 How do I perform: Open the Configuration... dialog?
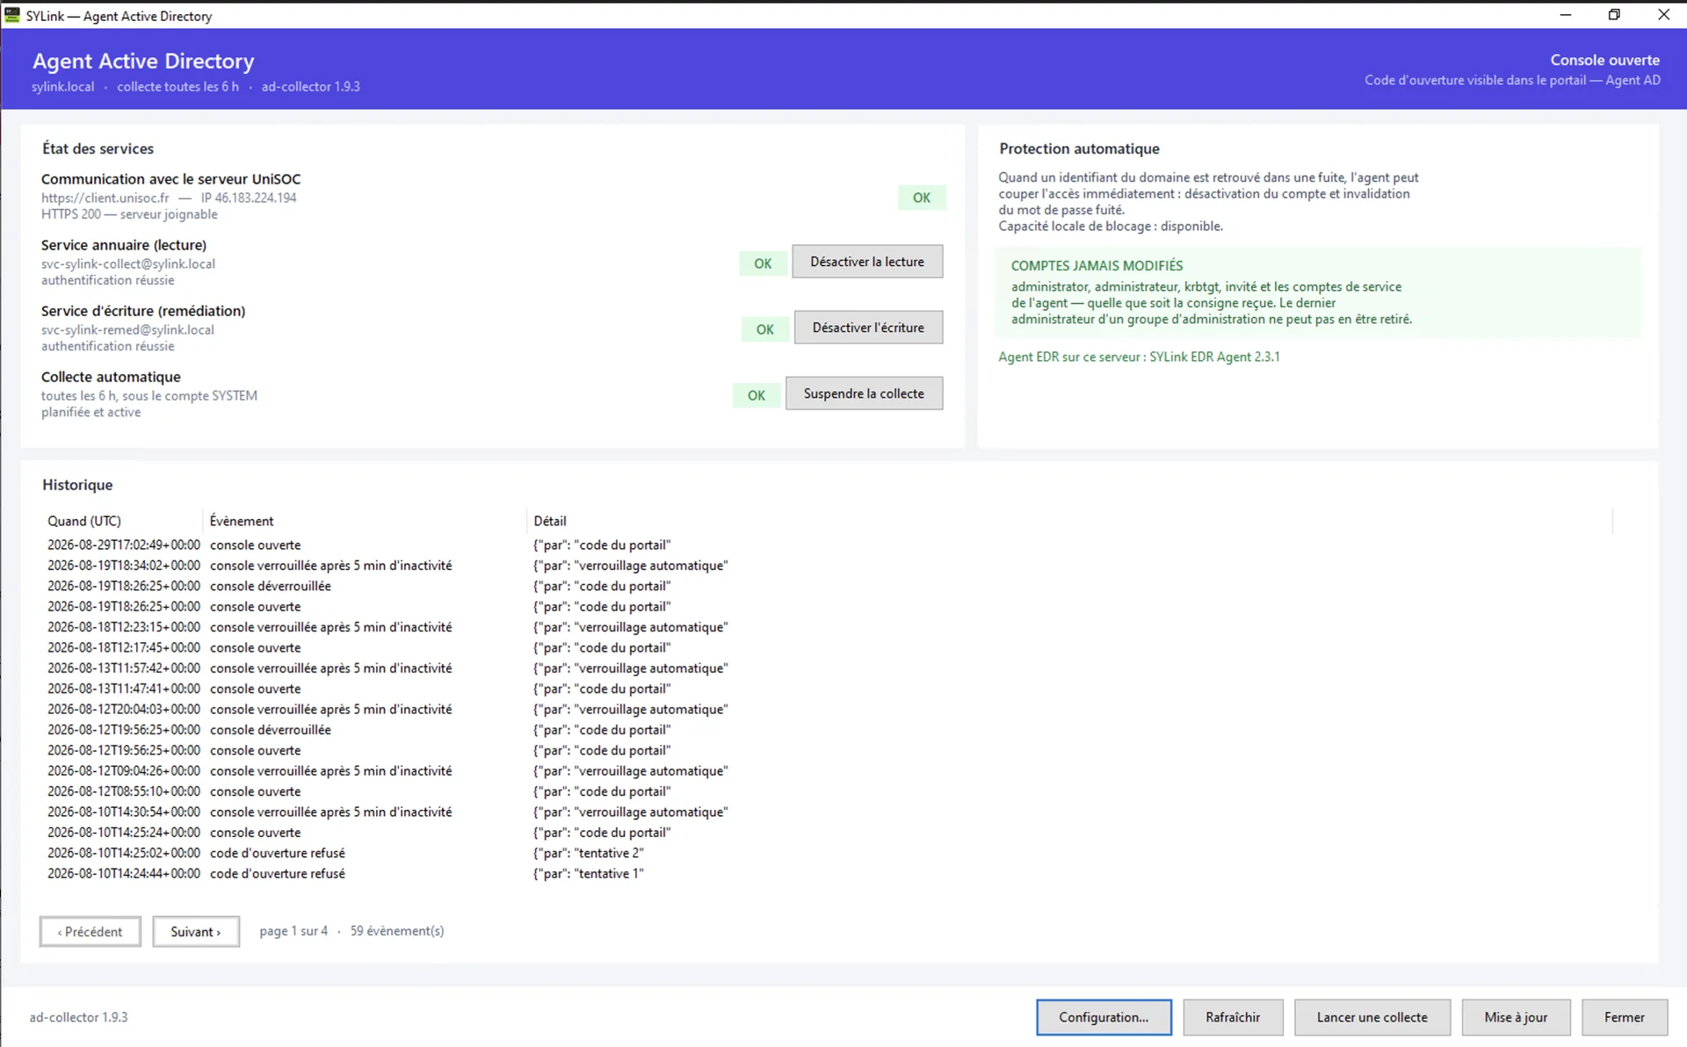[x=1104, y=1017]
